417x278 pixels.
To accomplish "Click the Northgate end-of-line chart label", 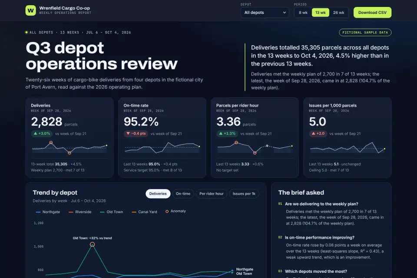I will click(x=245, y=269).
